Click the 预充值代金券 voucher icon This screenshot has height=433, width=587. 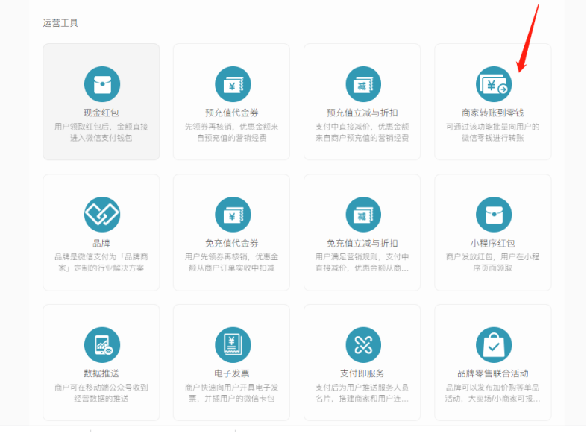[x=233, y=83]
